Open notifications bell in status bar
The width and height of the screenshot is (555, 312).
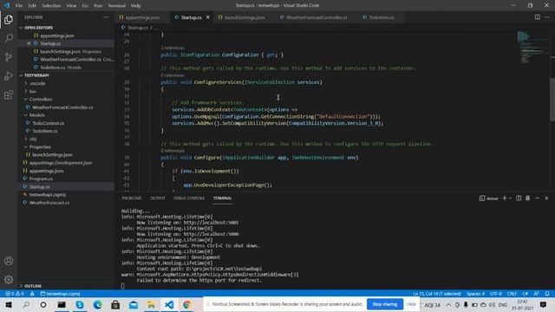click(x=547, y=294)
